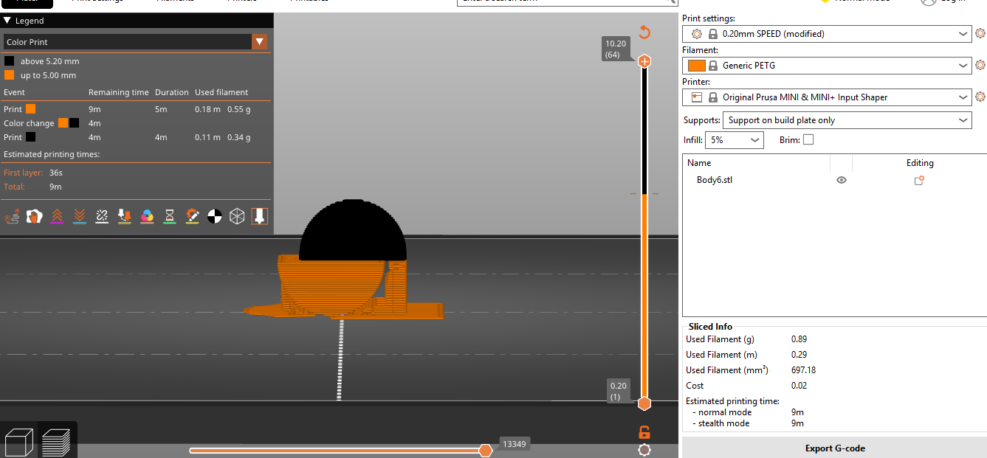987x458 pixels.
Task: Toggle seams visibility icon
Action: click(102, 216)
